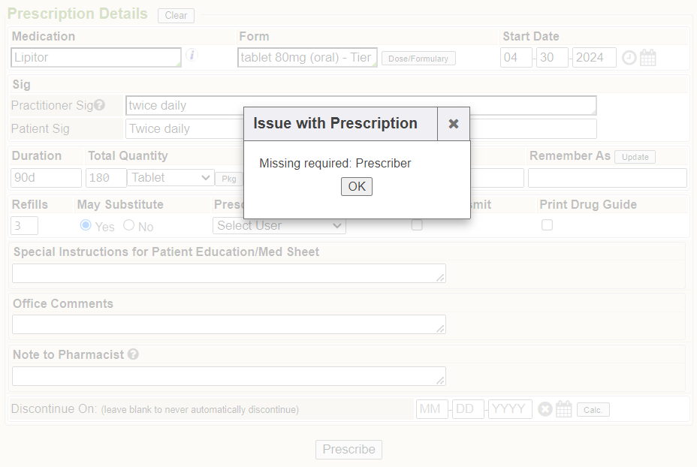The image size is (697, 467).
Task: Open the Start Date calendar picker
Action: click(x=648, y=58)
